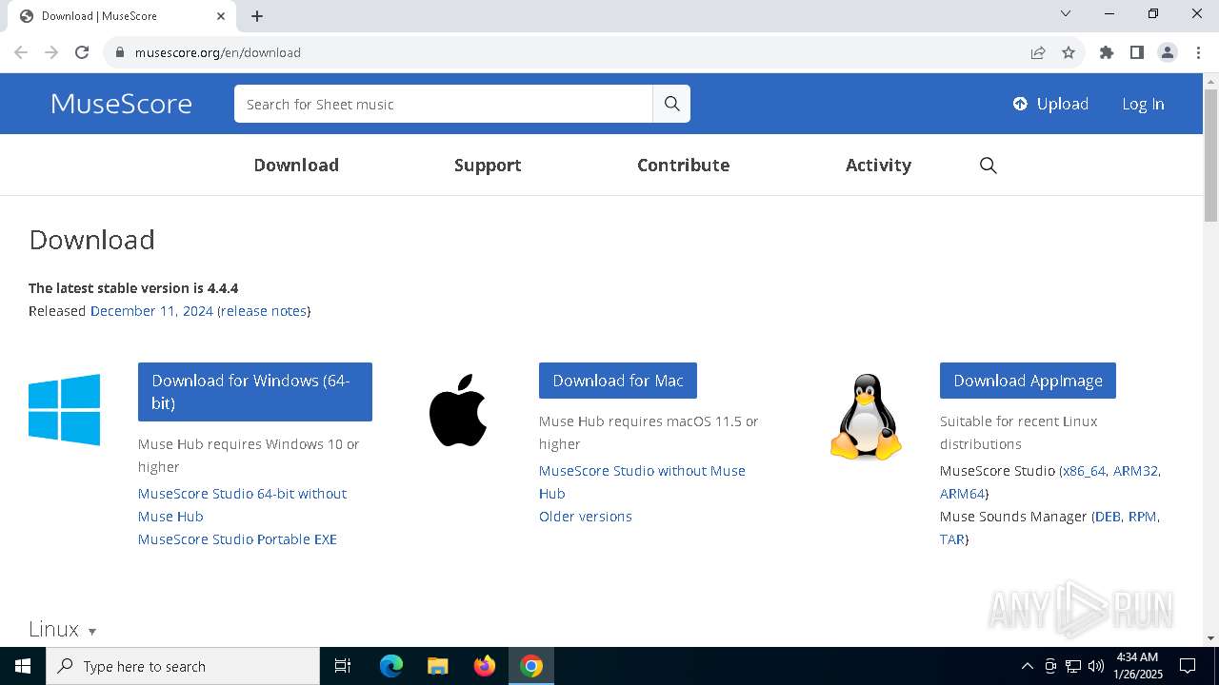Click the RPM link
Viewport: 1219px width, 685px height.
point(1143,517)
